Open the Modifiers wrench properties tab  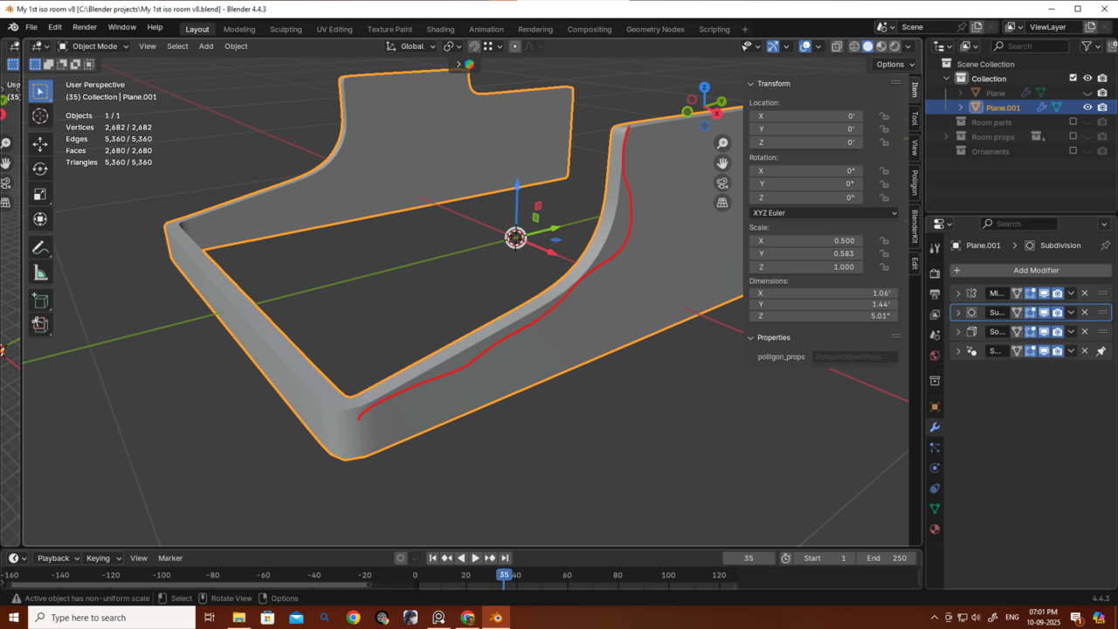click(935, 427)
